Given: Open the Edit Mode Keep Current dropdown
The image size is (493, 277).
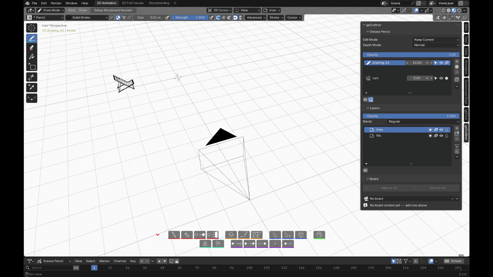Looking at the screenshot, I should coord(436,39).
